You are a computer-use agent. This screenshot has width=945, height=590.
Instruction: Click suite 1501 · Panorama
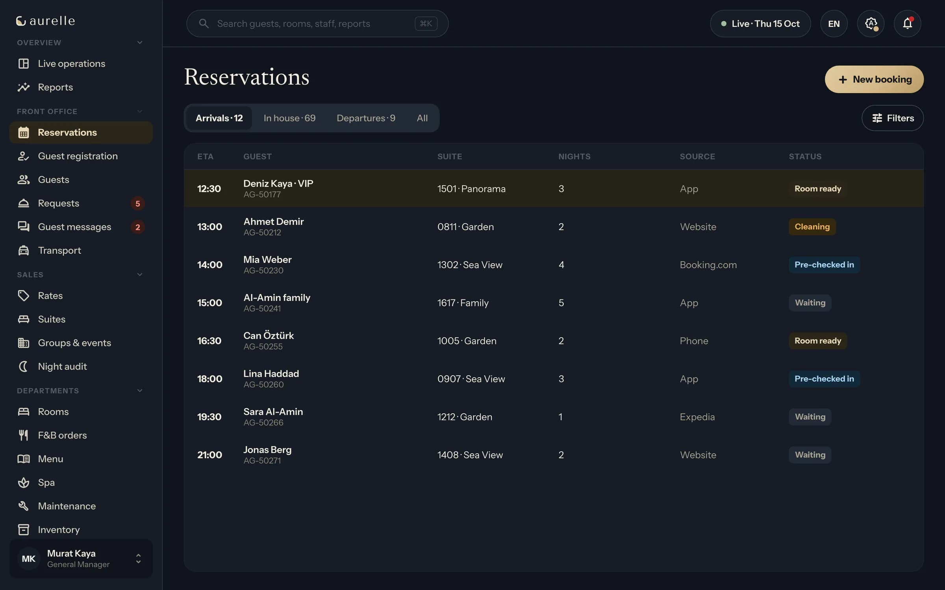471,189
